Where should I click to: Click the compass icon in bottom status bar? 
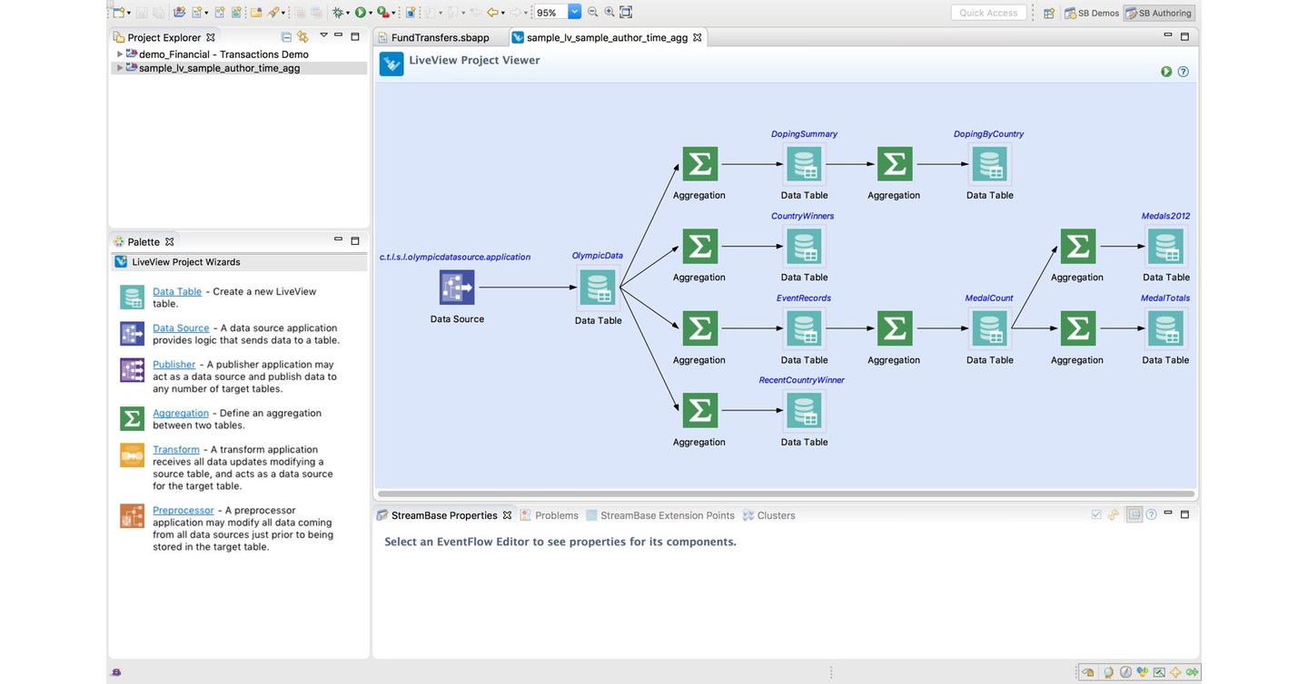(x=1125, y=672)
